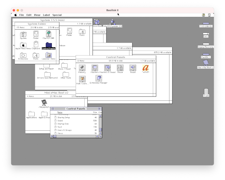
Task: Select the Sound speaker control panel icon
Action: coord(133,68)
